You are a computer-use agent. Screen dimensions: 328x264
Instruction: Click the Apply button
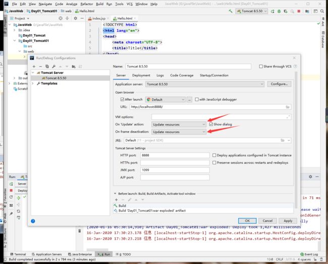pos(288,221)
